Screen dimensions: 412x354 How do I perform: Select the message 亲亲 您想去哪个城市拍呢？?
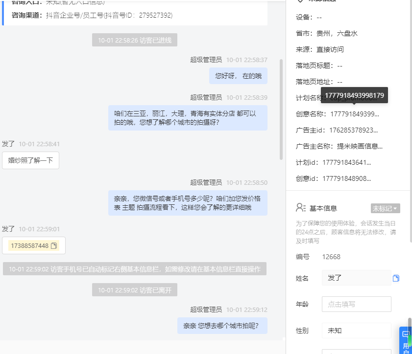222,326
